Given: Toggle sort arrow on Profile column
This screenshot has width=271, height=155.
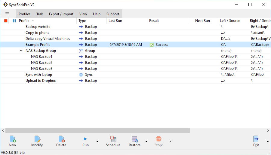Looking at the screenshot, I should click(x=33, y=20).
